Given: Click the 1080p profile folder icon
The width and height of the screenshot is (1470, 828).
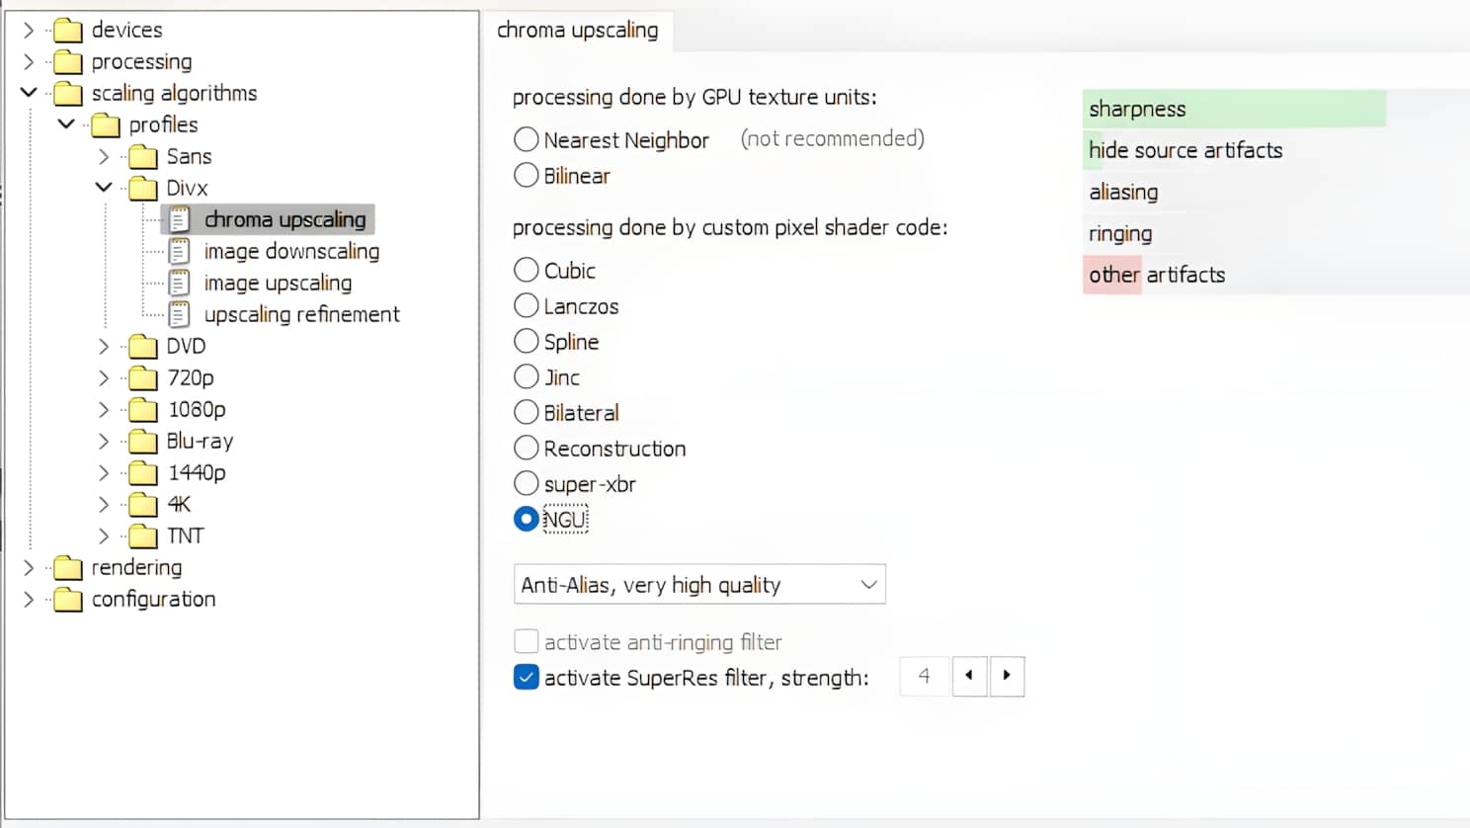Looking at the screenshot, I should [x=143, y=409].
